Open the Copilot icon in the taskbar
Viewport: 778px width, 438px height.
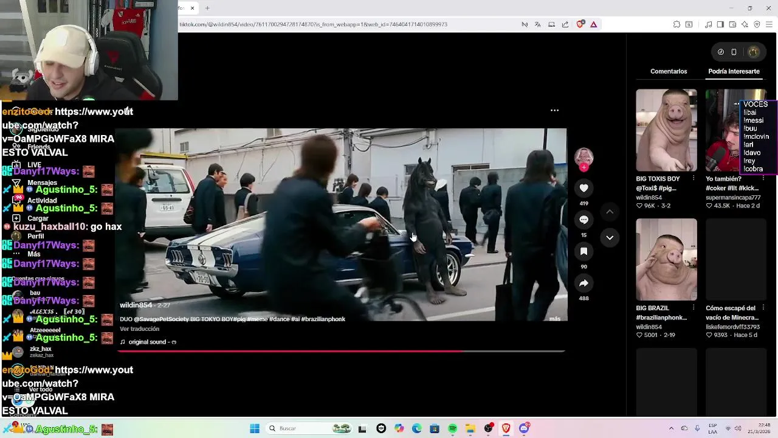399,428
